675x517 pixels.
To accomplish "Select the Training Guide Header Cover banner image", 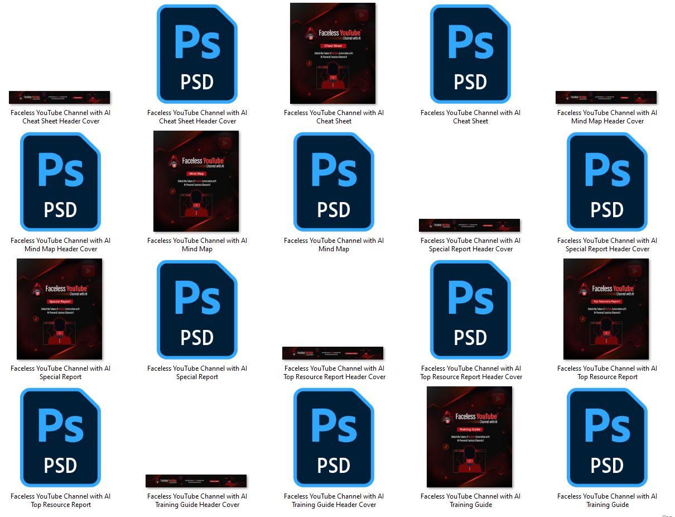I will tap(196, 481).
